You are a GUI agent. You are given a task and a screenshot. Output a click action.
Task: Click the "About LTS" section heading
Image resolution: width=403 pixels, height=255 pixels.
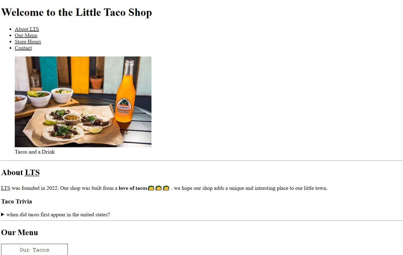point(21,173)
